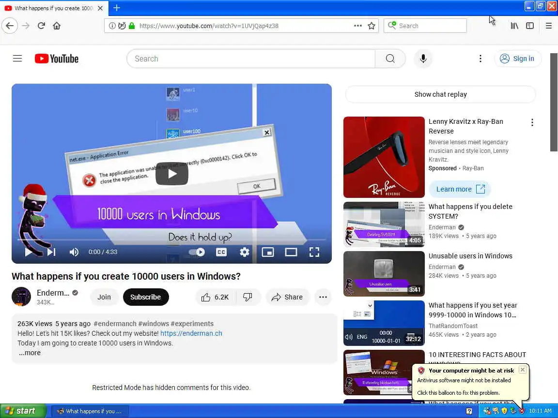The image size is (558, 418).
Task: Like the video with thumbs up
Action: click(x=215, y=297)
